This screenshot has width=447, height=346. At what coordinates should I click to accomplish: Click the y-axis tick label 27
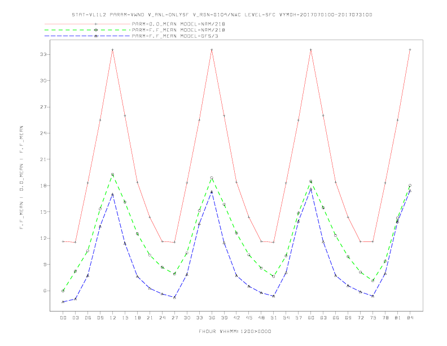43,107
